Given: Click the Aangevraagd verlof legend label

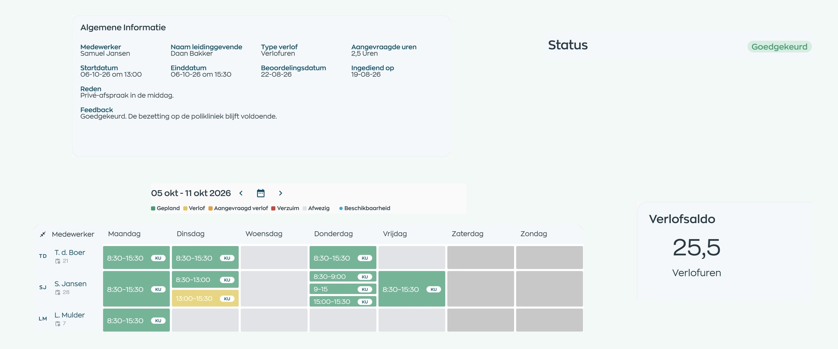Looking at the screenshot, I should (241, 209).
